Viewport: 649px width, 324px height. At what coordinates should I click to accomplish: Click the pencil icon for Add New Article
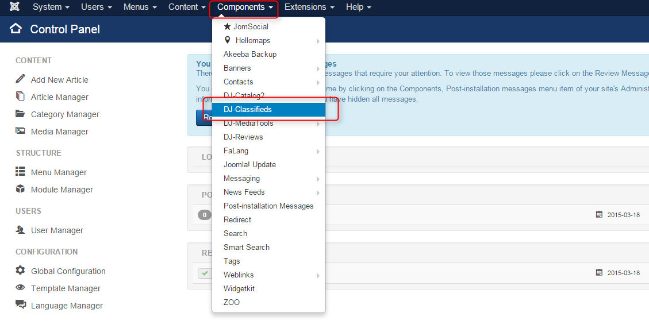20,79
